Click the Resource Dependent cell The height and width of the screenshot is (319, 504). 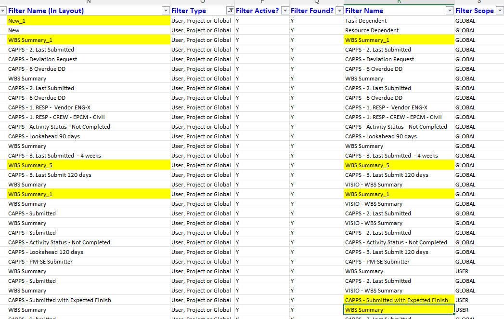(x=399, y=30)
